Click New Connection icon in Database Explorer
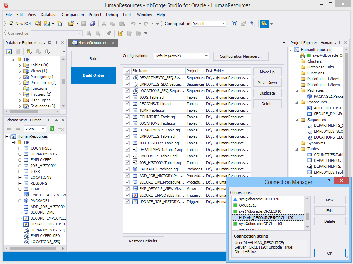This screenshot has height=264, width=353. tap(29, 52)
